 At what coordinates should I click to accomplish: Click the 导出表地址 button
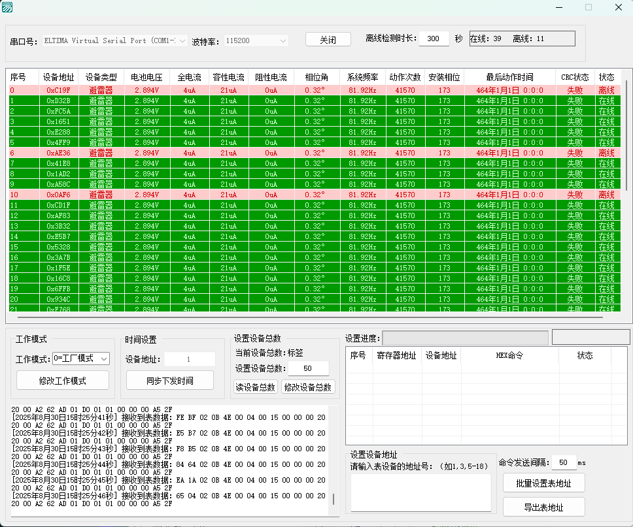[543, 507]
